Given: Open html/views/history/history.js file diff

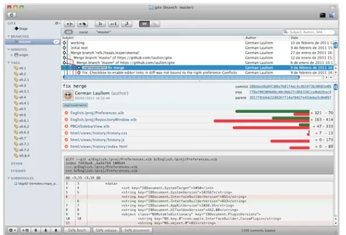Looking at the screenshot, I should pyautogui.click(x=97, y=140).
